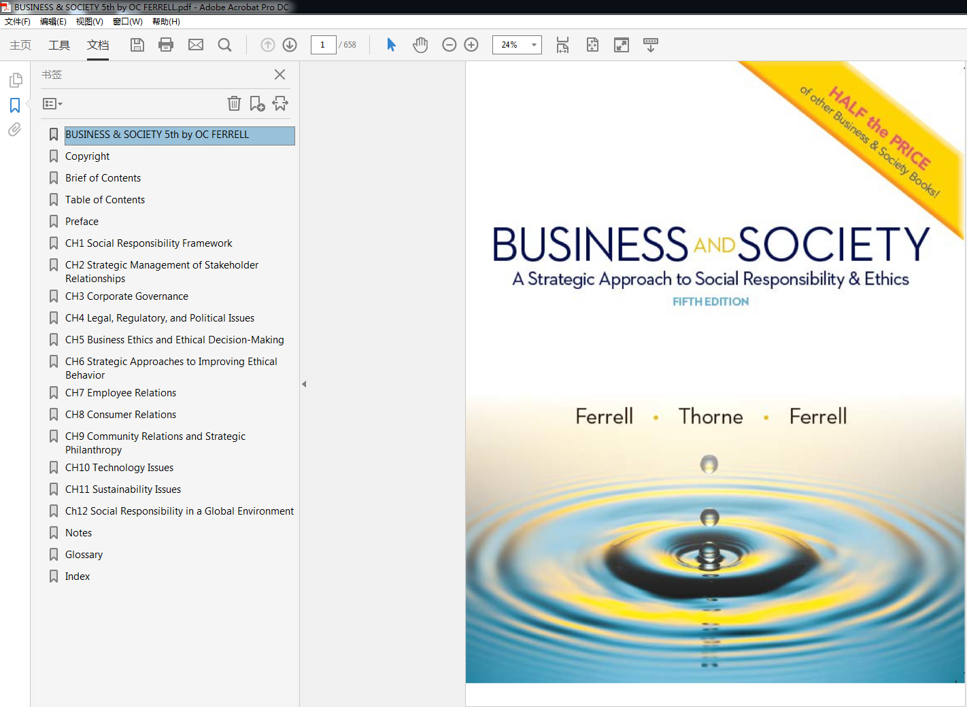Open the Page Thumbnails sidebar icon
This screenshot has height=707, width=967.
pyautogui.click(x=16, y=80)
